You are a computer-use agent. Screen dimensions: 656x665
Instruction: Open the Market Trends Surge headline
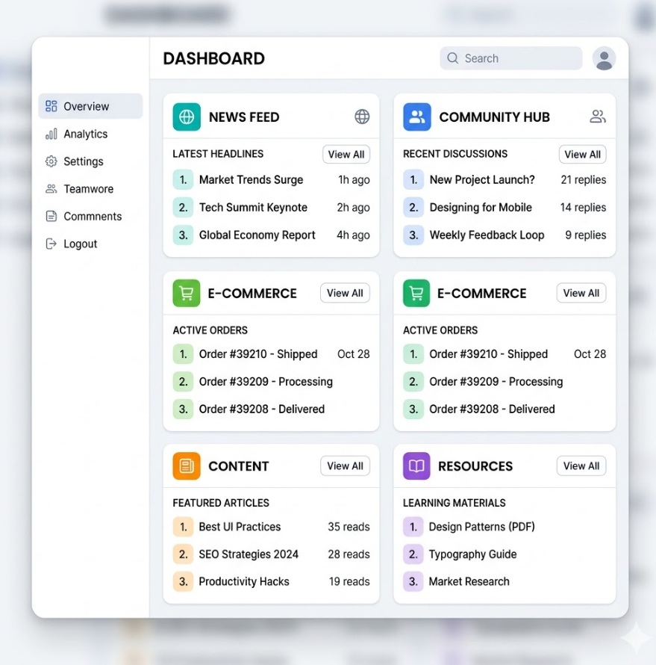coord(251,180)
